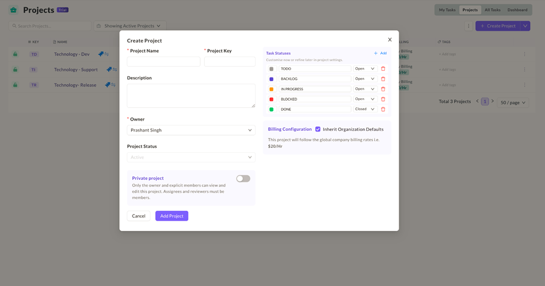545x286 pixels.
Task: Edit the BLOCKED status name field
Action: [x=315, y=99]
